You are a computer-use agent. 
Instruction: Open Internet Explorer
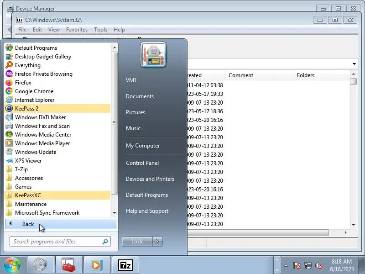(x=57, y=100)
